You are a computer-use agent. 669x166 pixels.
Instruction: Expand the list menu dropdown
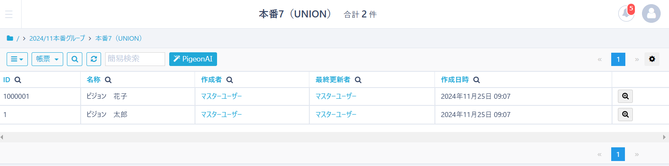[17, 59]
